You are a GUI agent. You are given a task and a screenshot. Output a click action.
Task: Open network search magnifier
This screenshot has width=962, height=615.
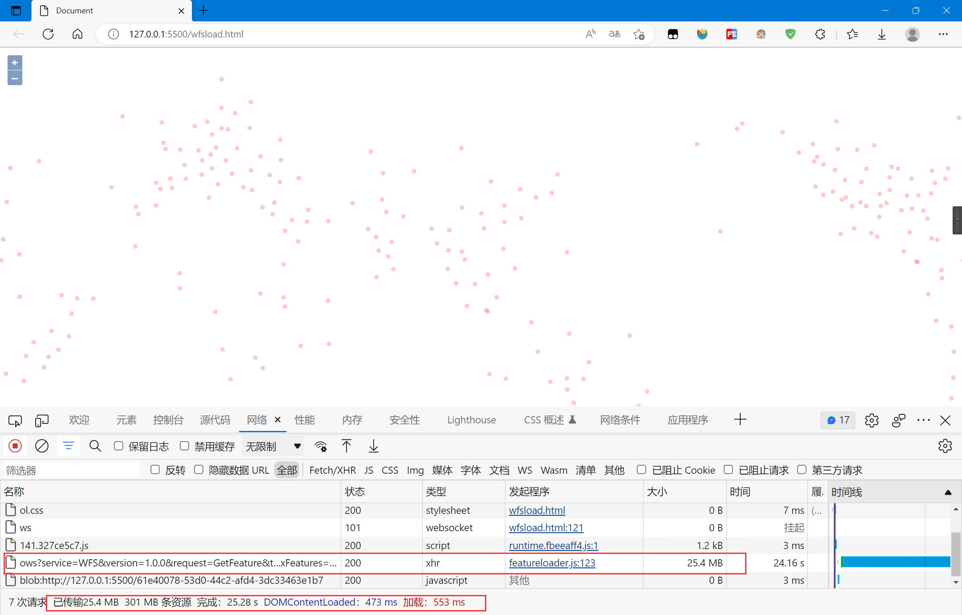(x=95, y=446)
